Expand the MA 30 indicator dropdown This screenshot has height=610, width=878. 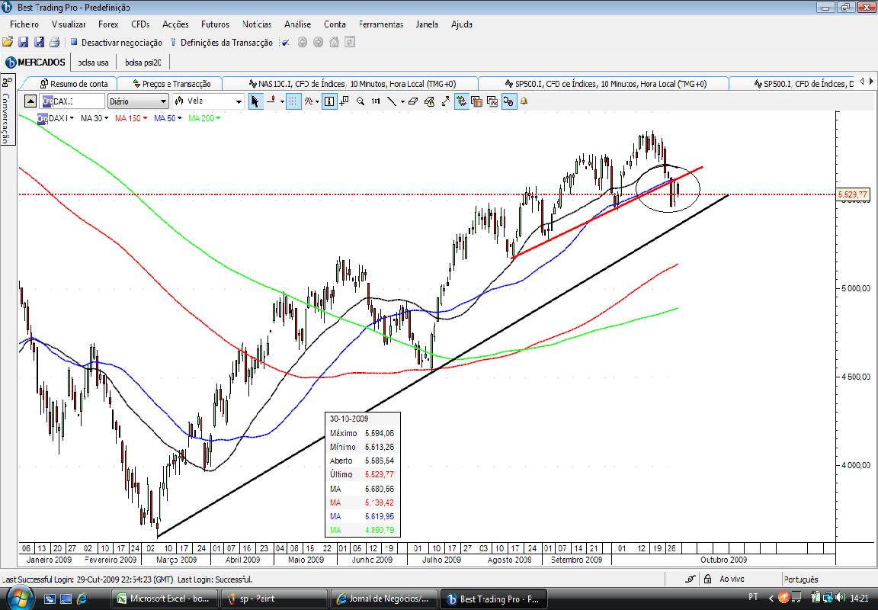(106, 118)
